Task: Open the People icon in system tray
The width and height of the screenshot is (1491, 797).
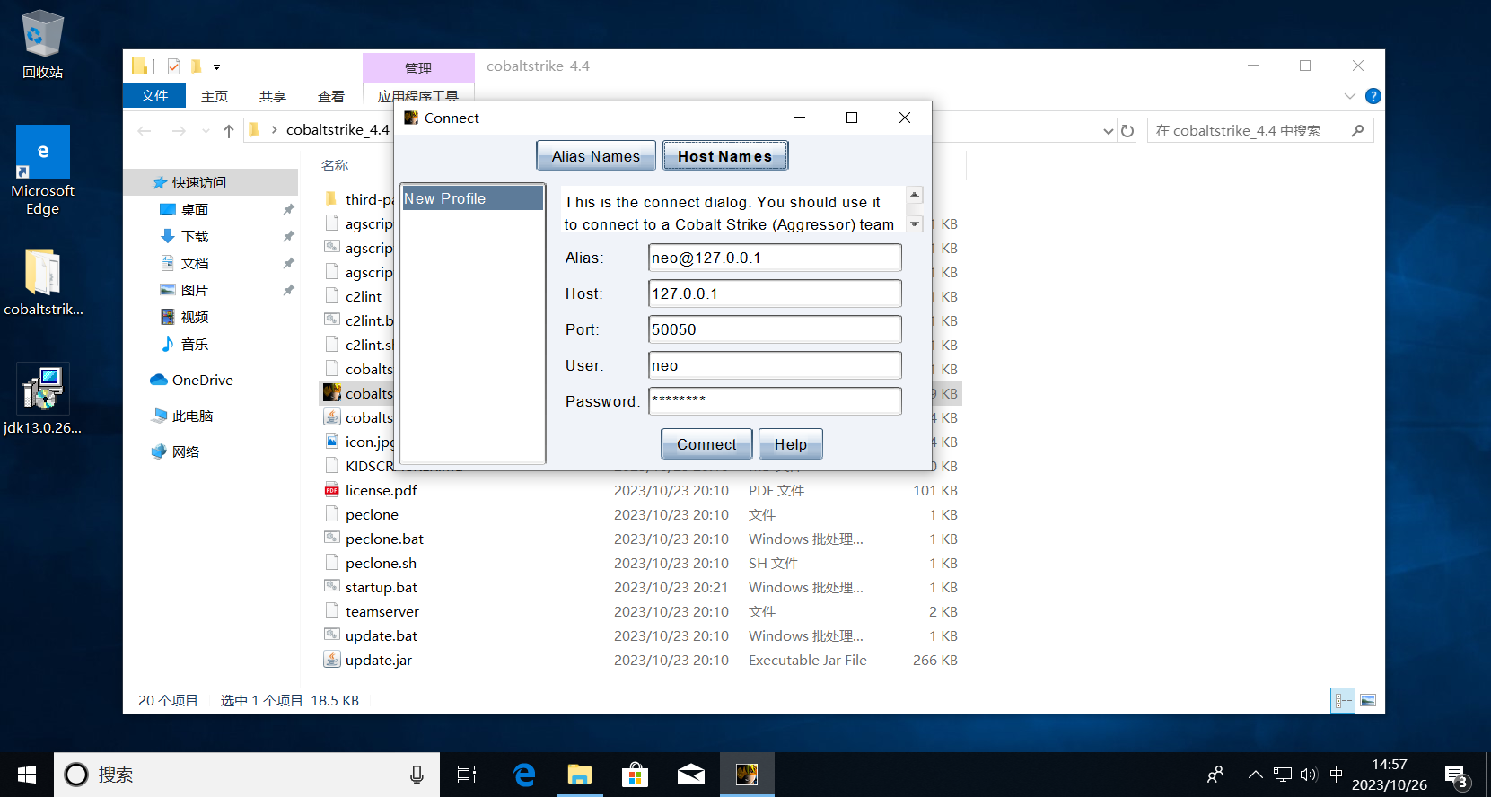Action: click(x=1215, y=775)
